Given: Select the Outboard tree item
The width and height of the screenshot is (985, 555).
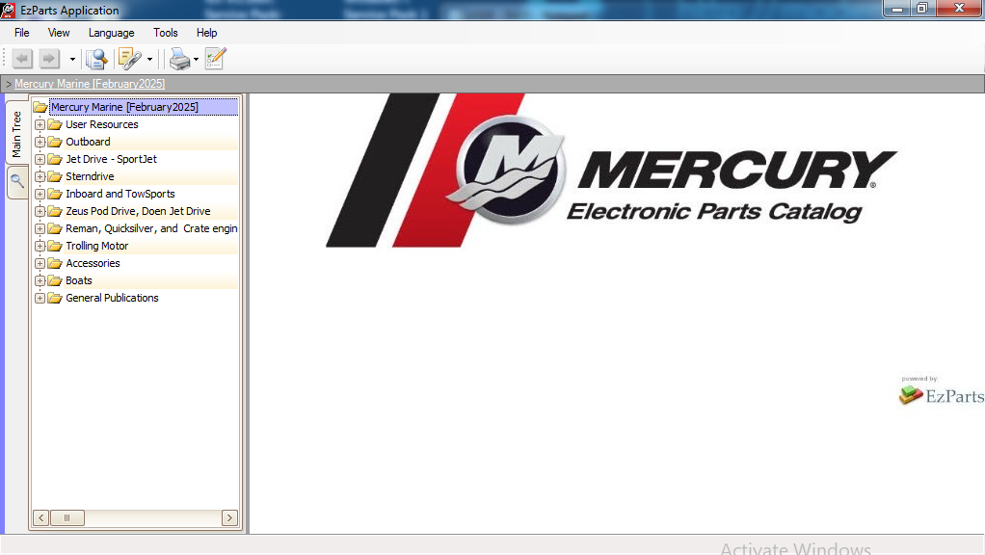Looking at the screenshot, I should coord(88,142).
